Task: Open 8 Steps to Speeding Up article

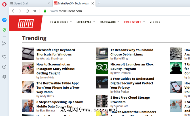Action: tap(60, 104)
